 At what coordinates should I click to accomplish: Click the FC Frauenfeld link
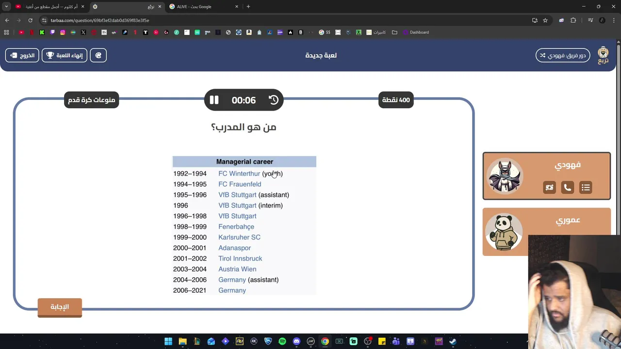(x=240, y=184)
